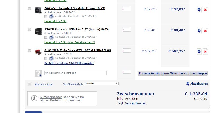The image size is (212, 113).
Task: Click the Zwischensumme € 1.235,04 amount
Action: pos(196,94)
